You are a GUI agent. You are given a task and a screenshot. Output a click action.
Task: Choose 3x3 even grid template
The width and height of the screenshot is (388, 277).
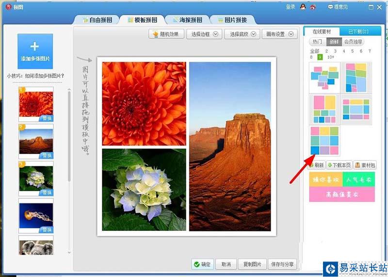pyautogui.click(x=324, y=141)
